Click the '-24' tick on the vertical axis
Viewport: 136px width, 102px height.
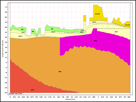click(x=6, y=88)
